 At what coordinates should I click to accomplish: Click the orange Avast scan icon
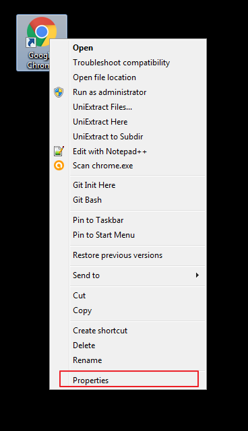pos(59,166)
